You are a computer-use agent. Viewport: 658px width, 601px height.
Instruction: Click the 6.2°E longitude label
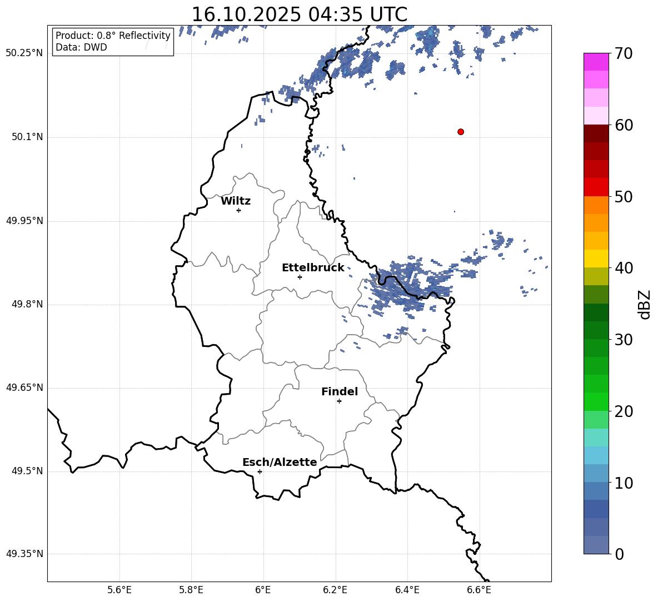pos(335,590)
